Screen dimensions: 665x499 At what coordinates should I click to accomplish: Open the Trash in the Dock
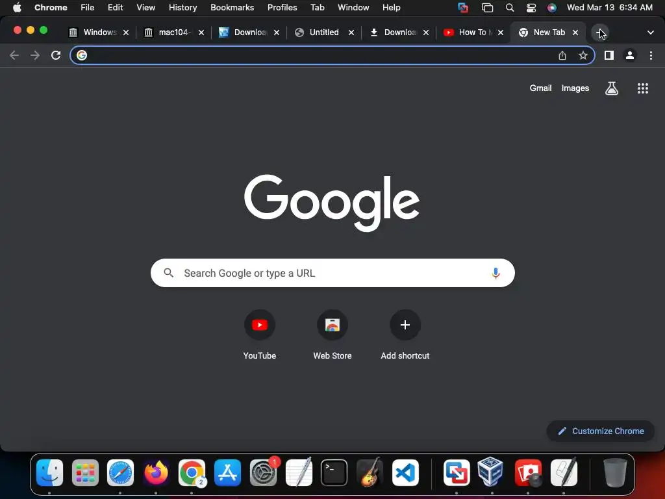(615, 473)
